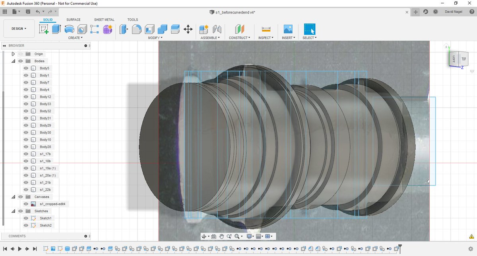This screenshot has width=477, height=256.
Task: Expand the Origin node in Browser
Action: (12, 54)
